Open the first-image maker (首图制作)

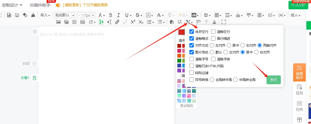(x=299, y=72)
